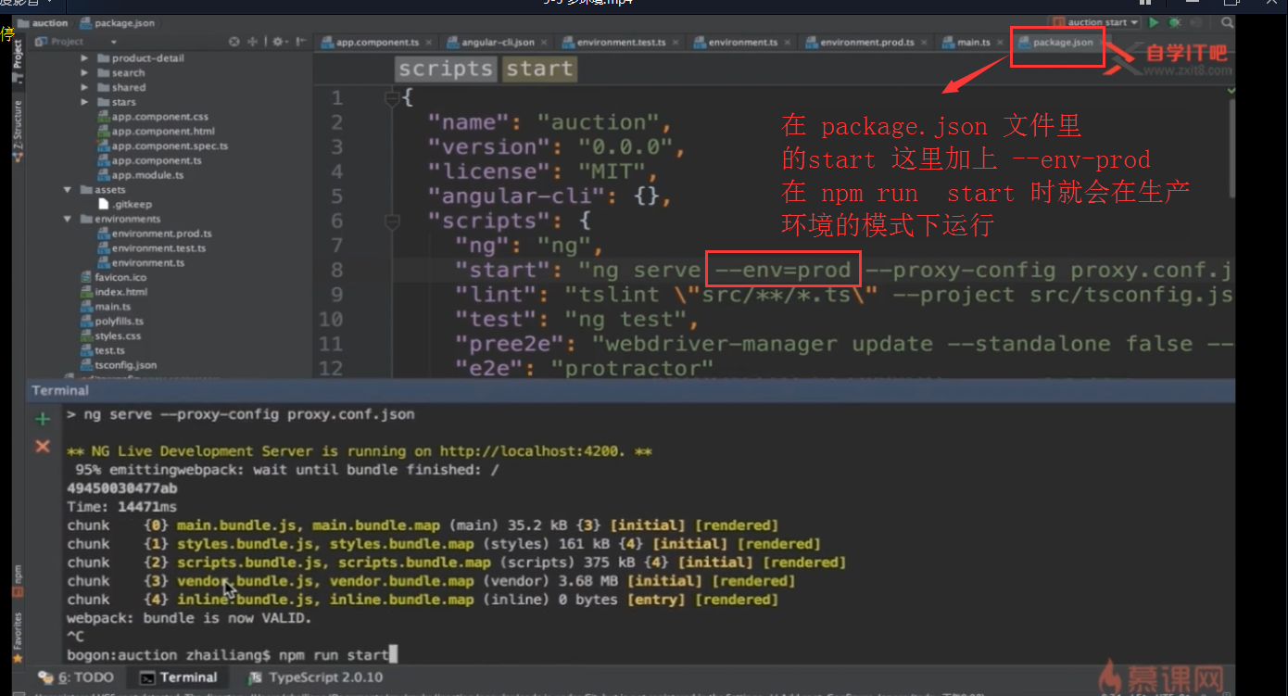Open index.html in project tree
This screenshot has height=696, width=1288.
coord(114,292)
